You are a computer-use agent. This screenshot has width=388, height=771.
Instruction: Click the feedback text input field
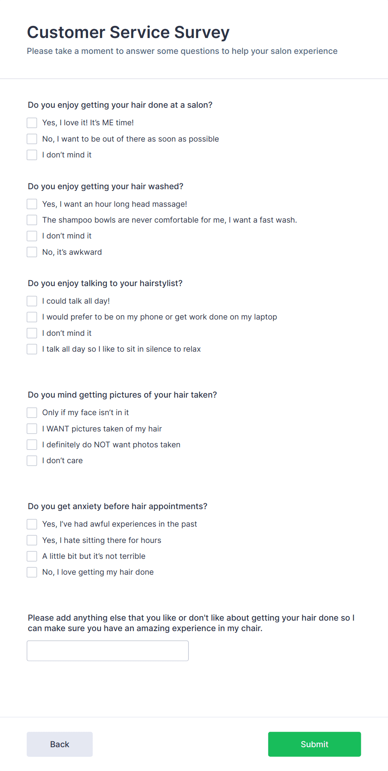tap(107, 650)
